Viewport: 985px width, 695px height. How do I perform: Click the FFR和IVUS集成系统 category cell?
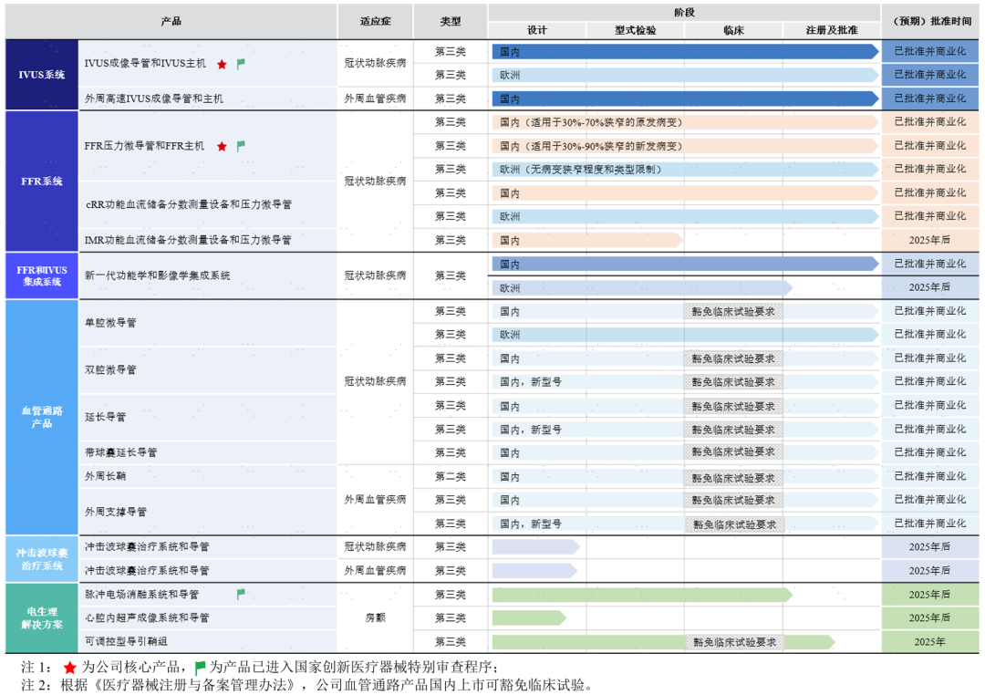pyautogui.click(x=41, y=275)
